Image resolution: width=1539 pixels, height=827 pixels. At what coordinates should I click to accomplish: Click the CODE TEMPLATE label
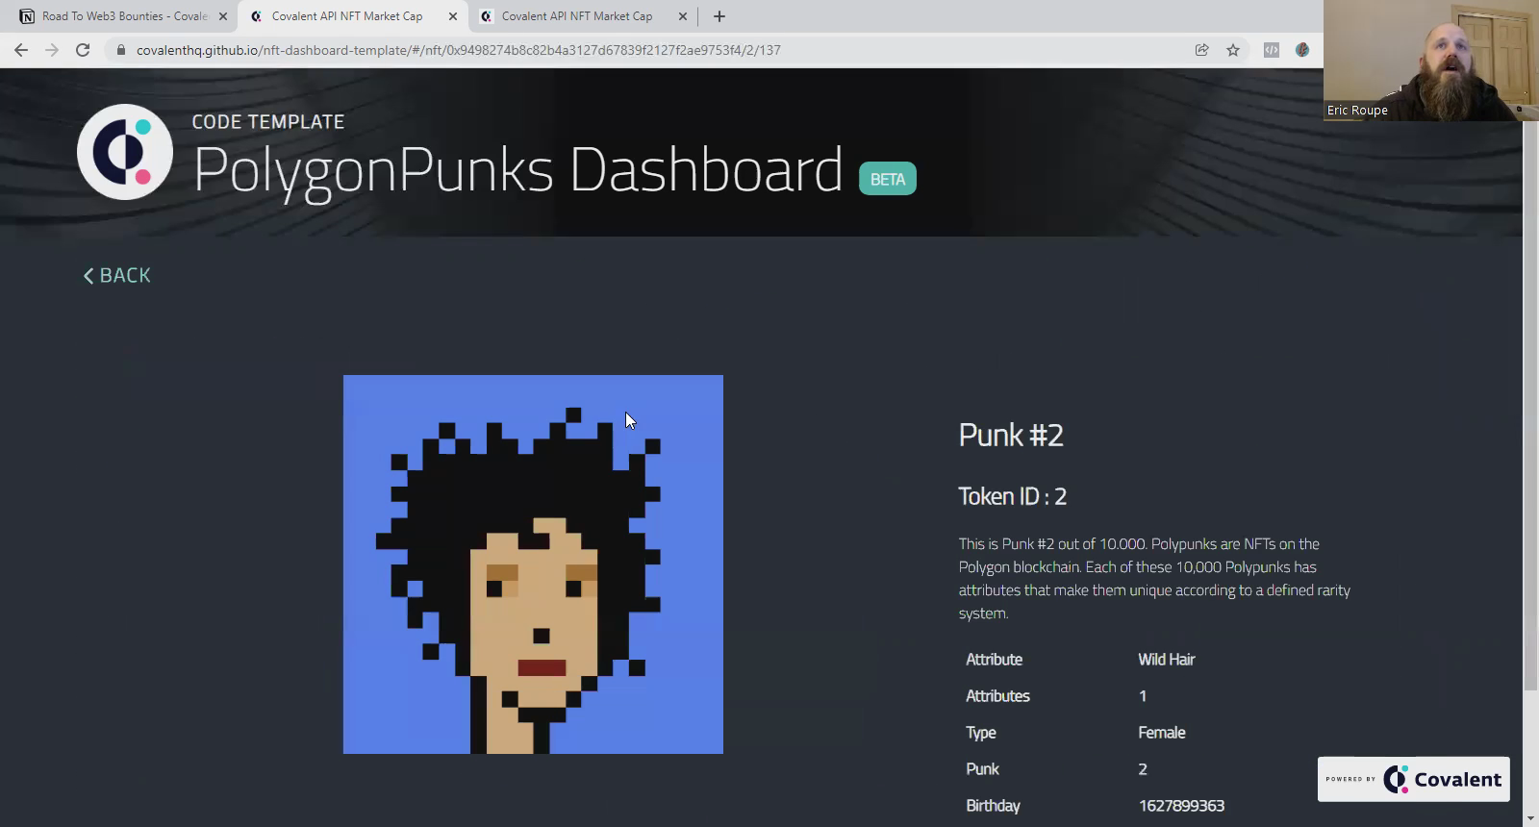click(268, 122)
